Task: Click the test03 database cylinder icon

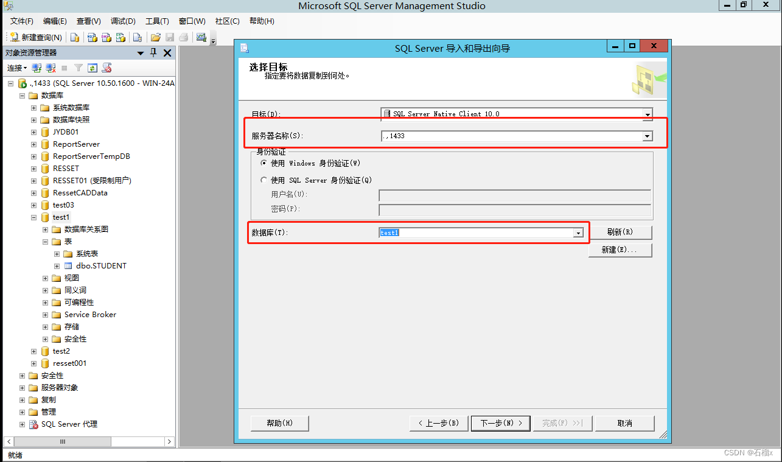Action: (x=45, y=205)
